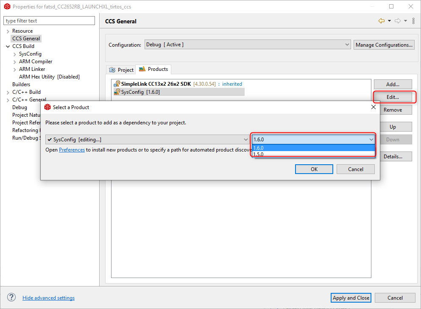
Task: Click the Details... button
Action: tap(396, 157)
